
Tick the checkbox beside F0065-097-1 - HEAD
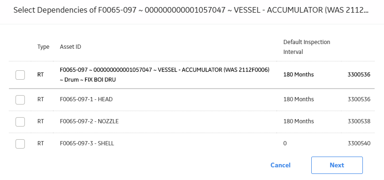coord(20,99)
